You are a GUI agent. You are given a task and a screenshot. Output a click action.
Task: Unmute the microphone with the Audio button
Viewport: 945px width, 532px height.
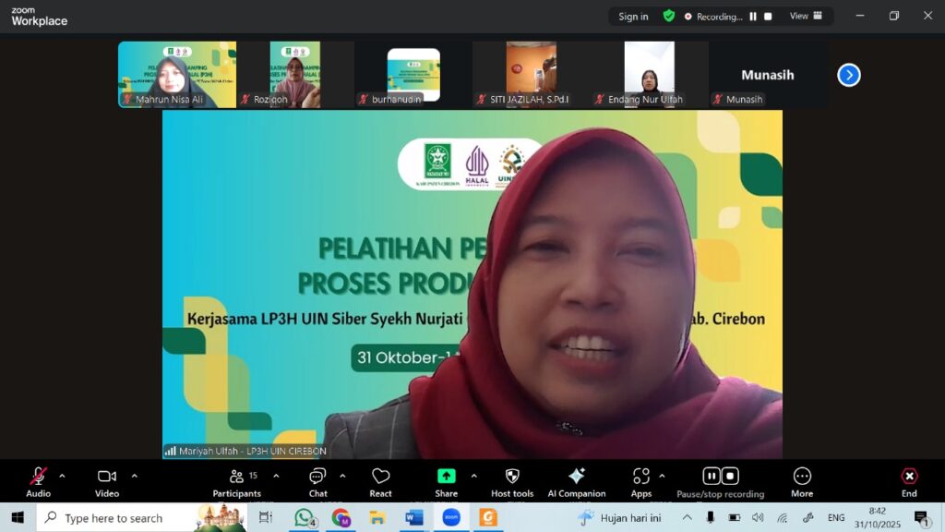[x=38, y=478]
